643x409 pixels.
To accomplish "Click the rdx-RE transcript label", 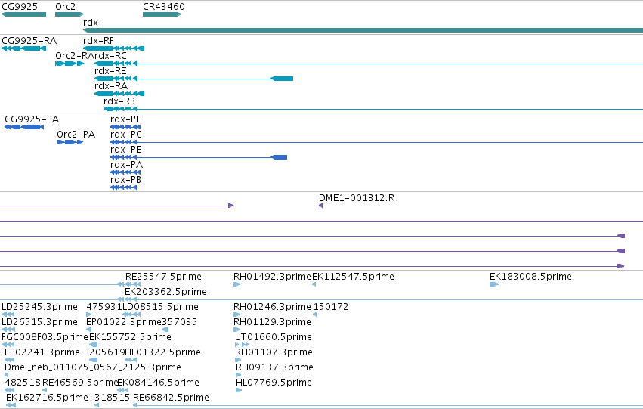I will tap(110, 71).
